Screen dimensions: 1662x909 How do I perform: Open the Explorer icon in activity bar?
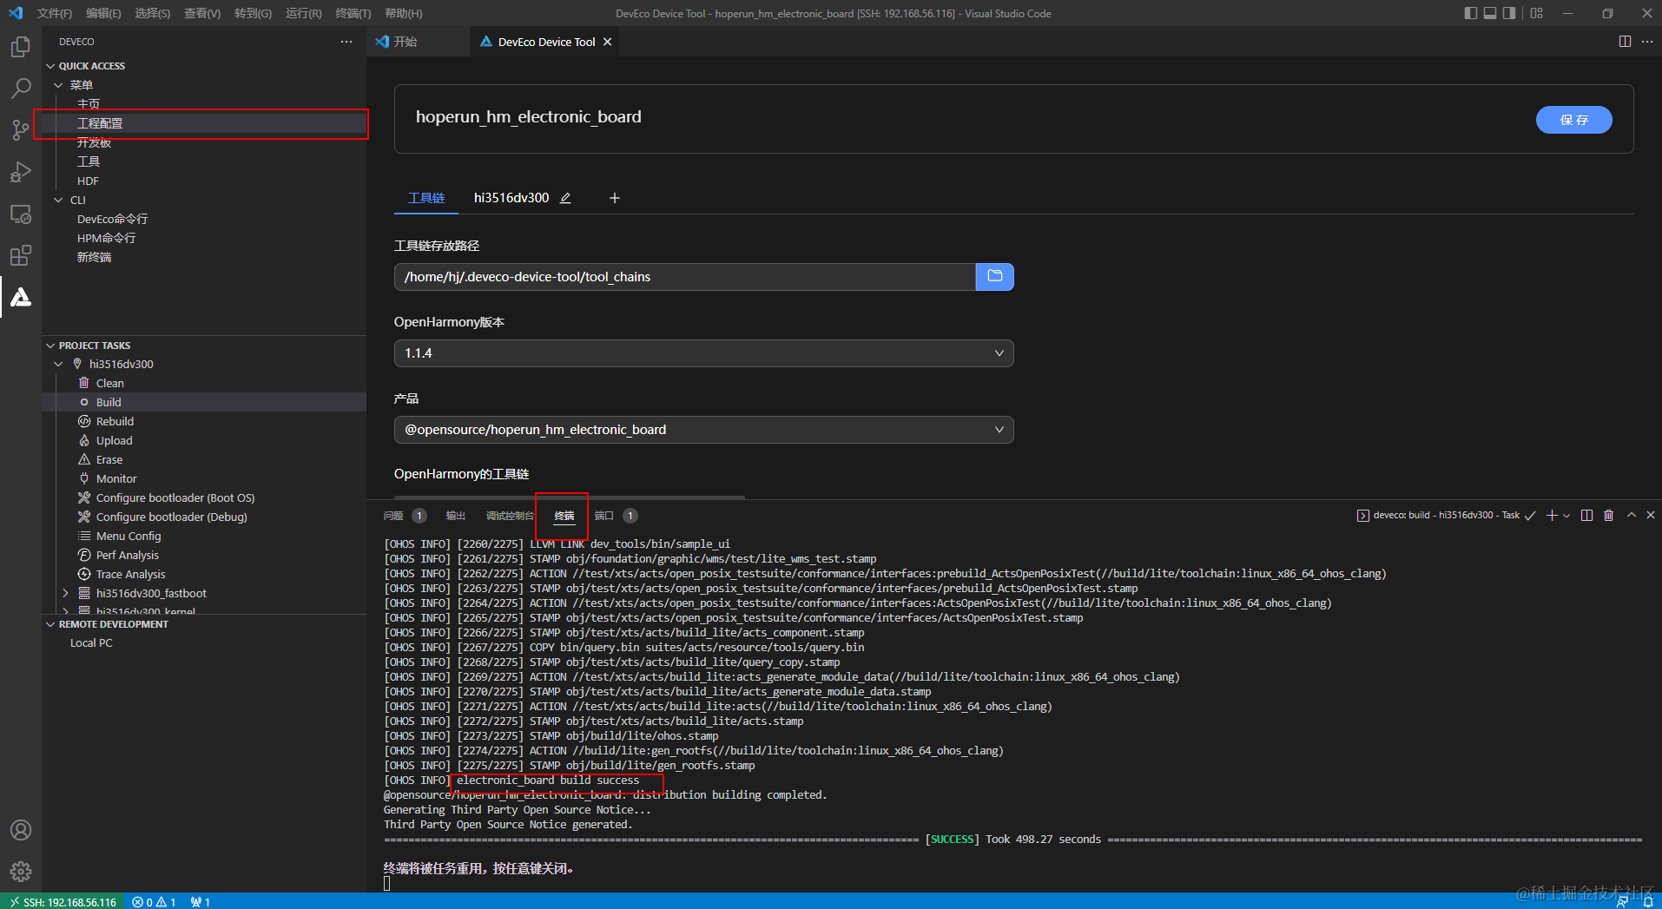(21, 47)
